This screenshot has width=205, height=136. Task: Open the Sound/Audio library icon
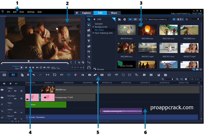[89, 25]
